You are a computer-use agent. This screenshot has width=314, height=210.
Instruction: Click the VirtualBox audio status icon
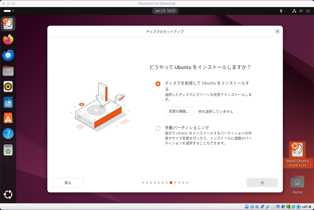click(x=257, y=207)
